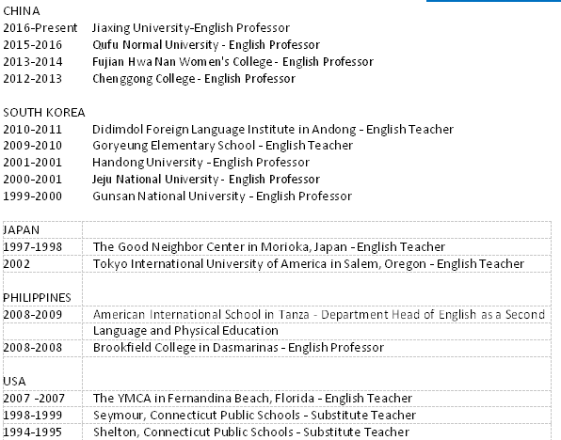Place cursor in Goryeung Elementary School line
The width and height of the screenshot is (561, 440).
[222, 146]
